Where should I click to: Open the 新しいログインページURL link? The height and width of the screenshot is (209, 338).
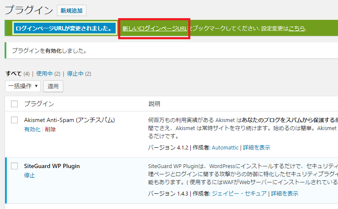click(155, 28)
